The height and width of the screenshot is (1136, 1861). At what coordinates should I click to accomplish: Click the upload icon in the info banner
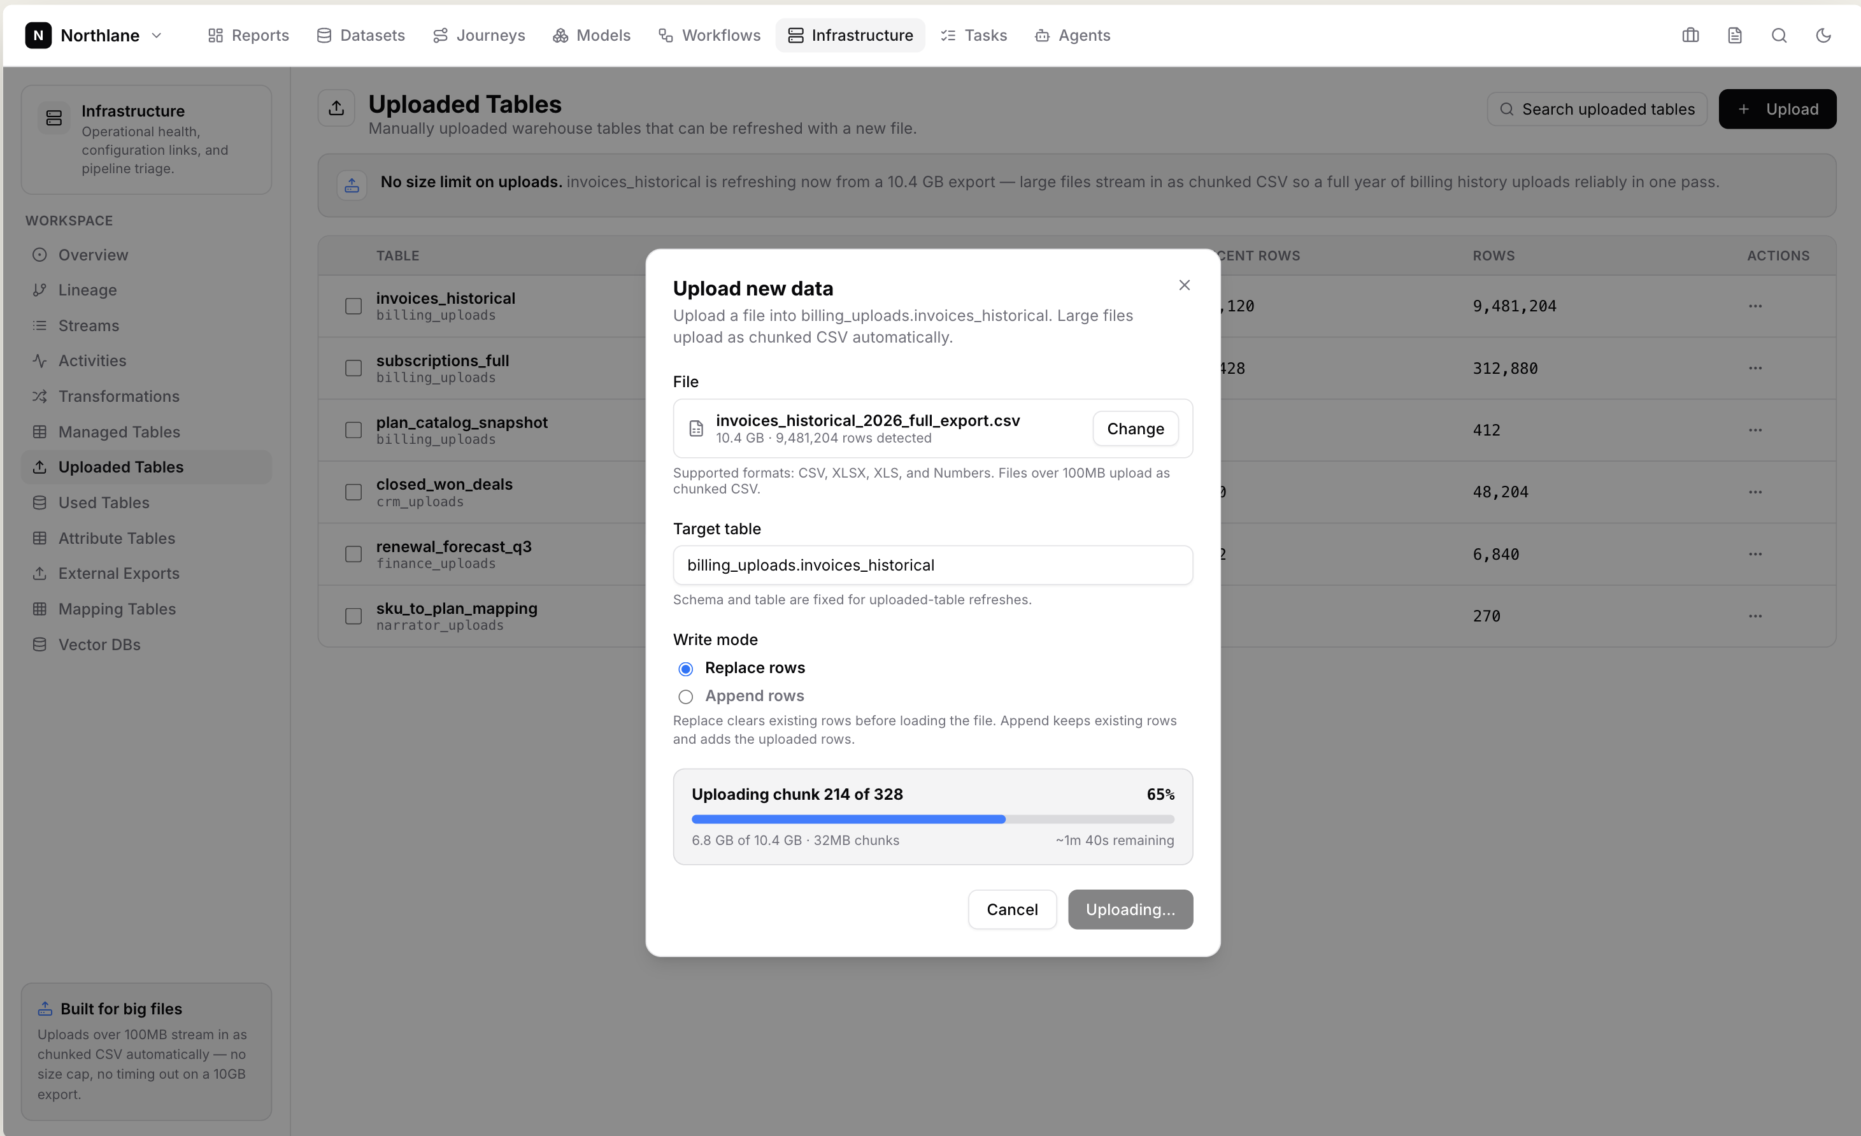point(352,185)
